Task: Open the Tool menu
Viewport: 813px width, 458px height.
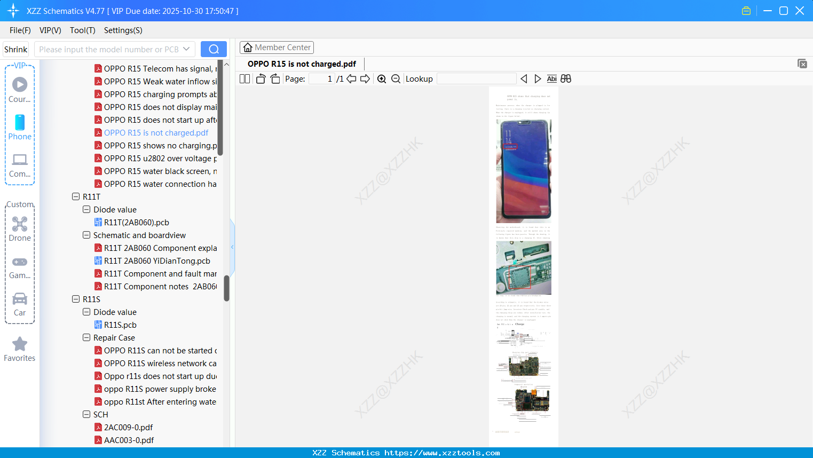Action: (83, 30)
